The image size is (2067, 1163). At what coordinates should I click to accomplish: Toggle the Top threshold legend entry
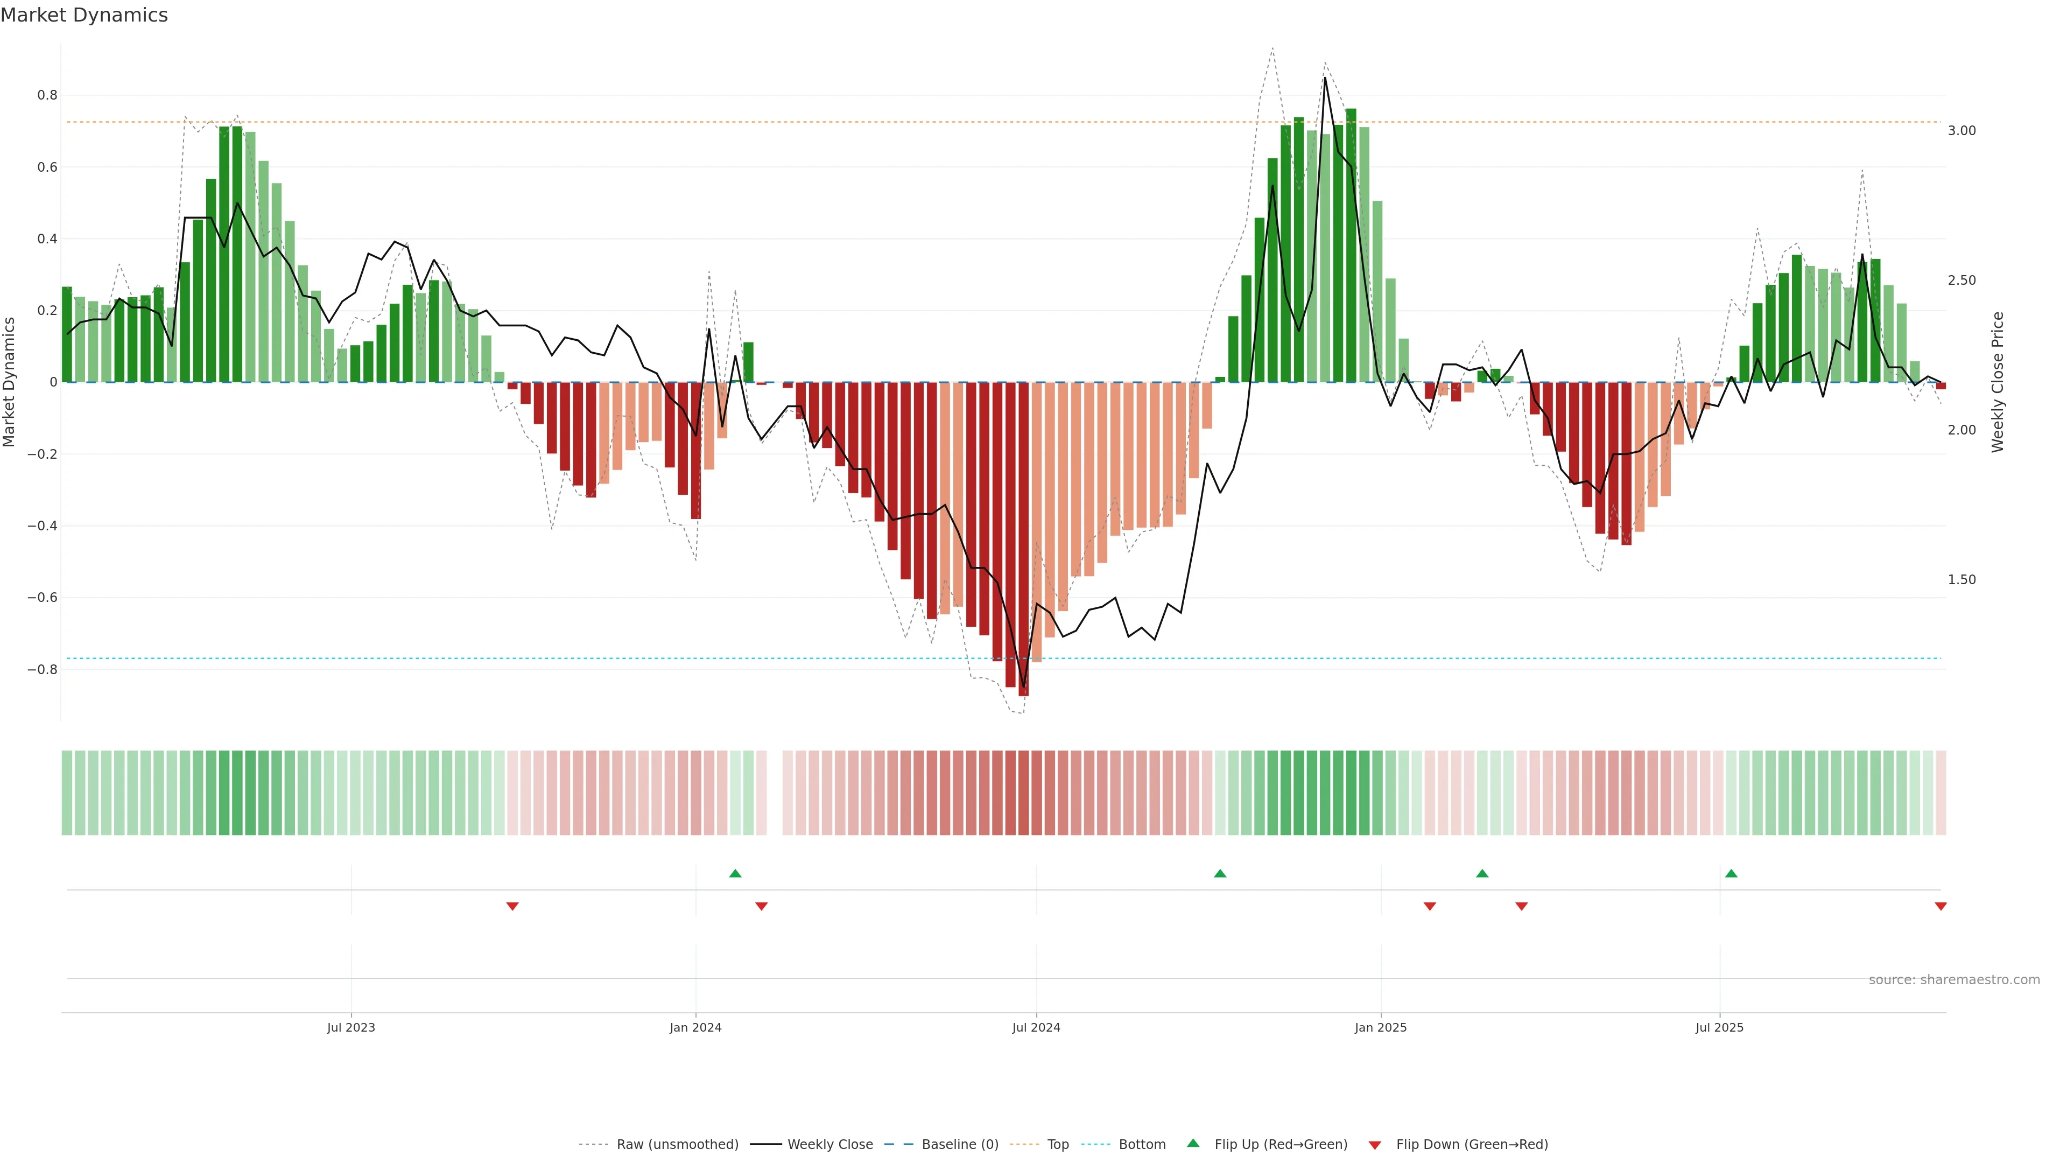click(1058, 1145)
